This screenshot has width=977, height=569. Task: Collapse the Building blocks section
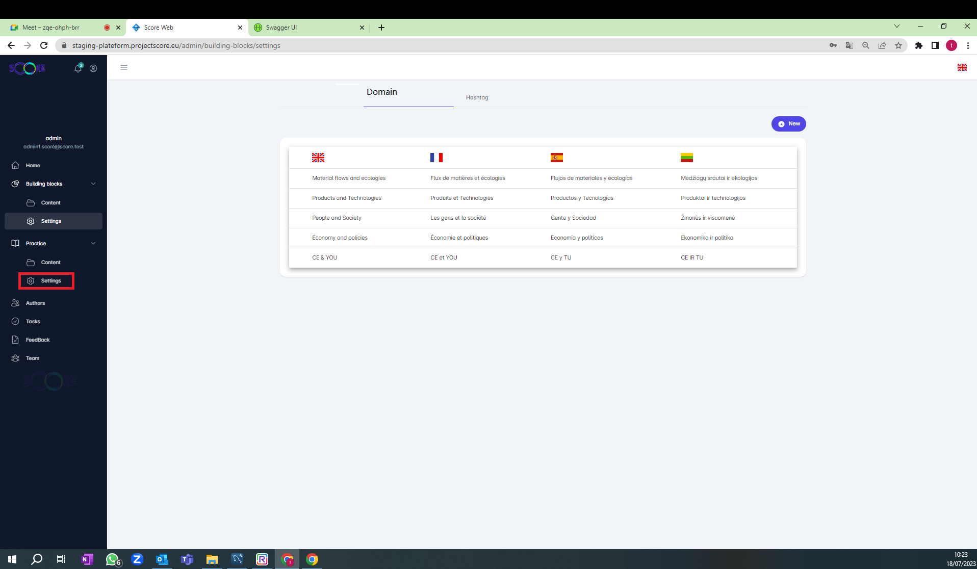click(93, 184)
